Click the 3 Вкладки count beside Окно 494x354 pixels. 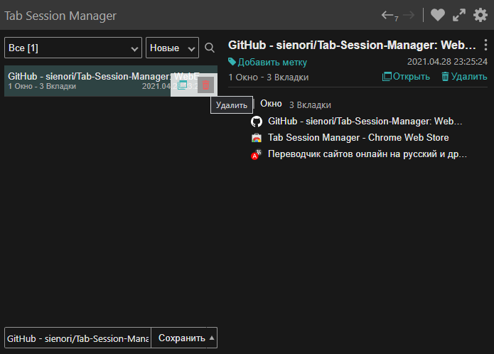tap(310, 105)
